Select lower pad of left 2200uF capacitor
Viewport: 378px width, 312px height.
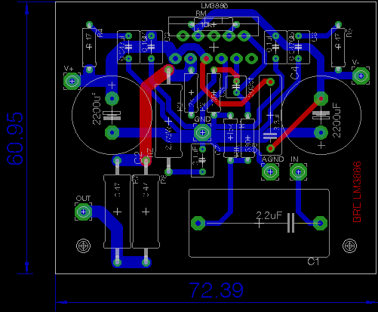tap(112, 132)
